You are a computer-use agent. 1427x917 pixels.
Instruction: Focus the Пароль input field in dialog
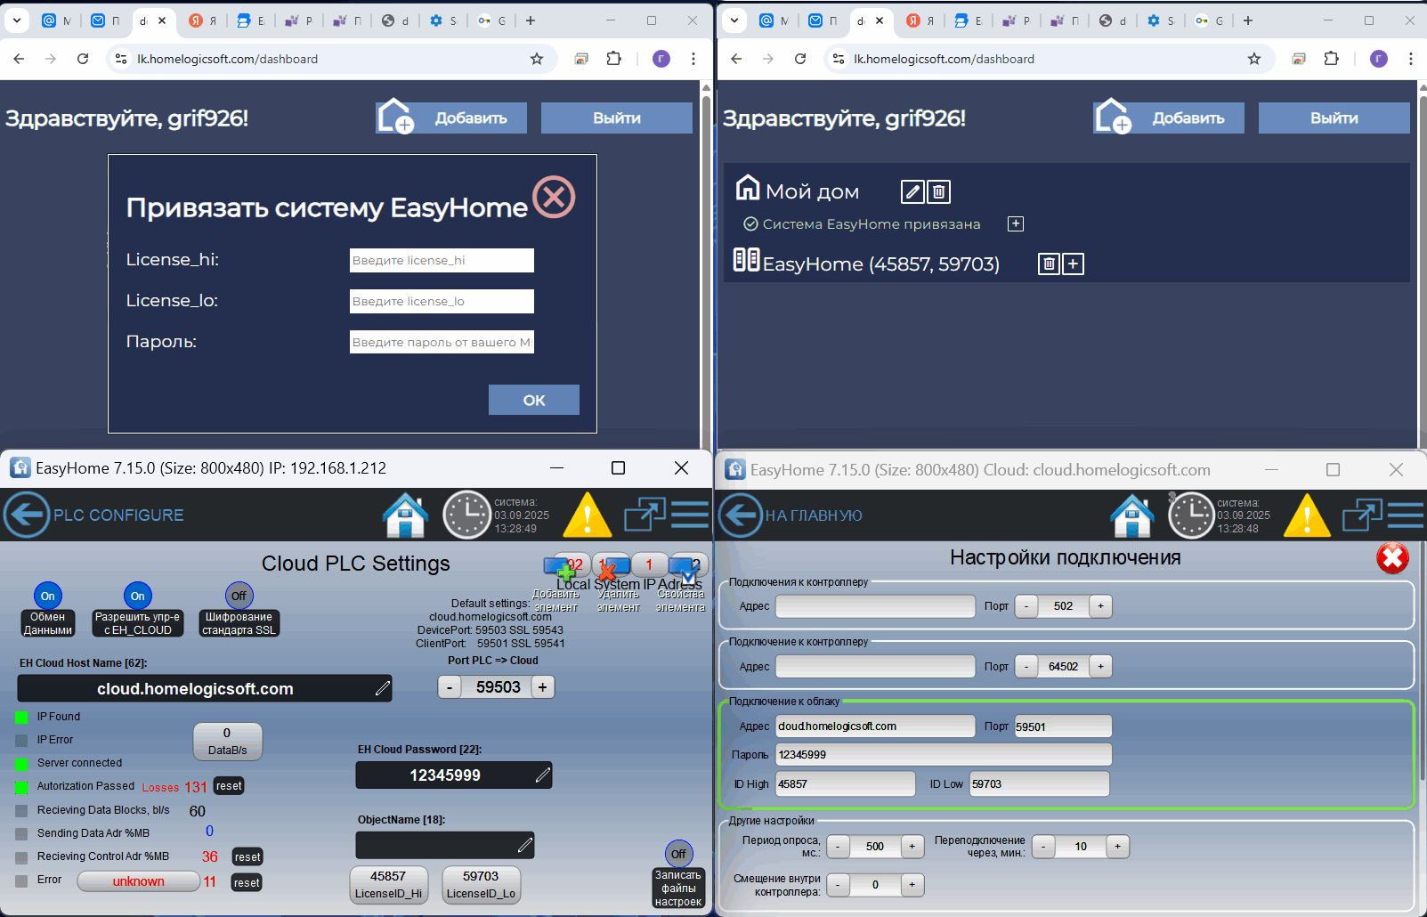click(442, 342)
